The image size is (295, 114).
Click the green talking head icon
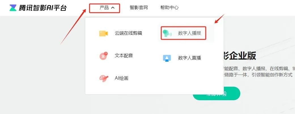(x=167, y=33)
